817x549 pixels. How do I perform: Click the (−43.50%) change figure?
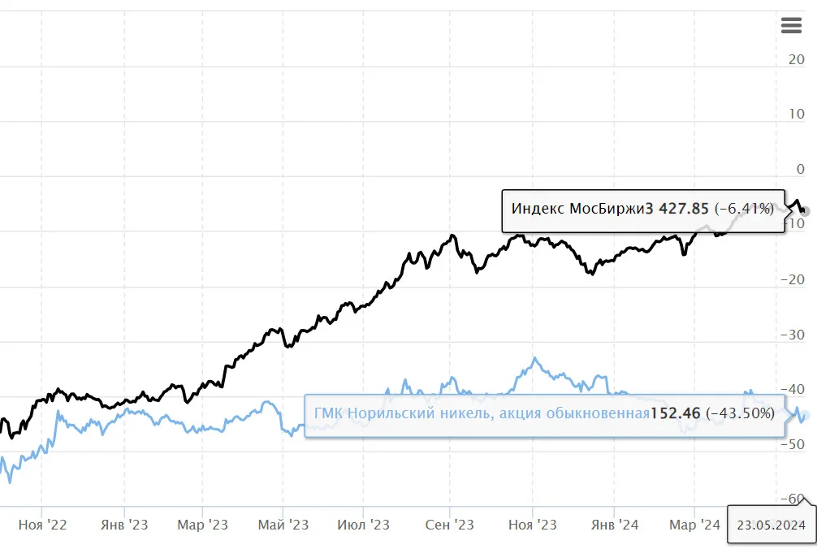[x=741, y=413]
